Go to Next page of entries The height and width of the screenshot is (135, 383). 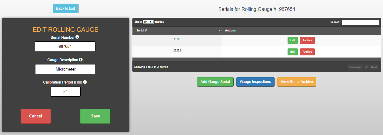374,67
